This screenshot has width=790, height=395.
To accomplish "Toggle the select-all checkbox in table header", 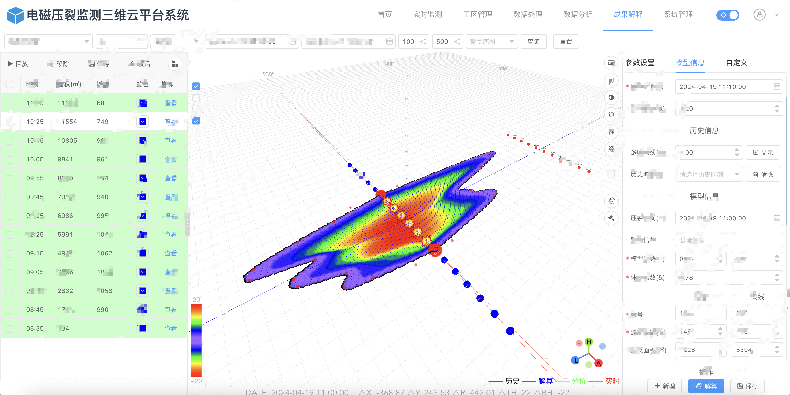I will 9,84.
